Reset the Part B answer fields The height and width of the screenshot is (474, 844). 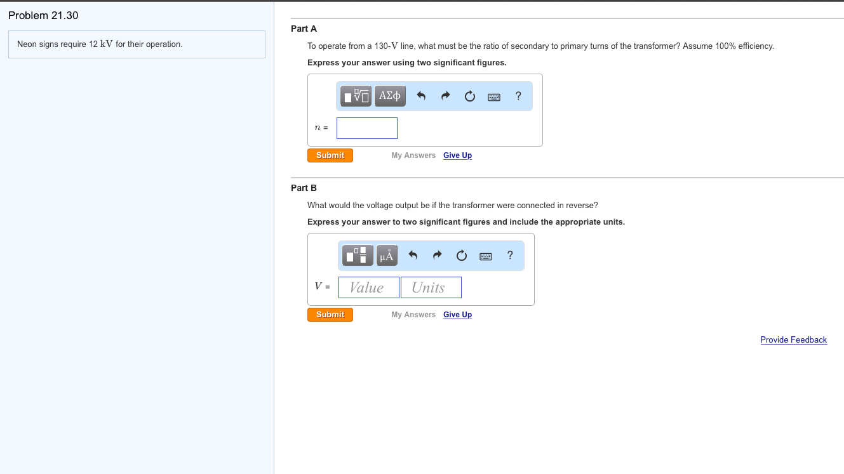[461, 256]
